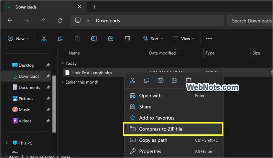Click the Share icon in the toolbar

tap(111, 38)
